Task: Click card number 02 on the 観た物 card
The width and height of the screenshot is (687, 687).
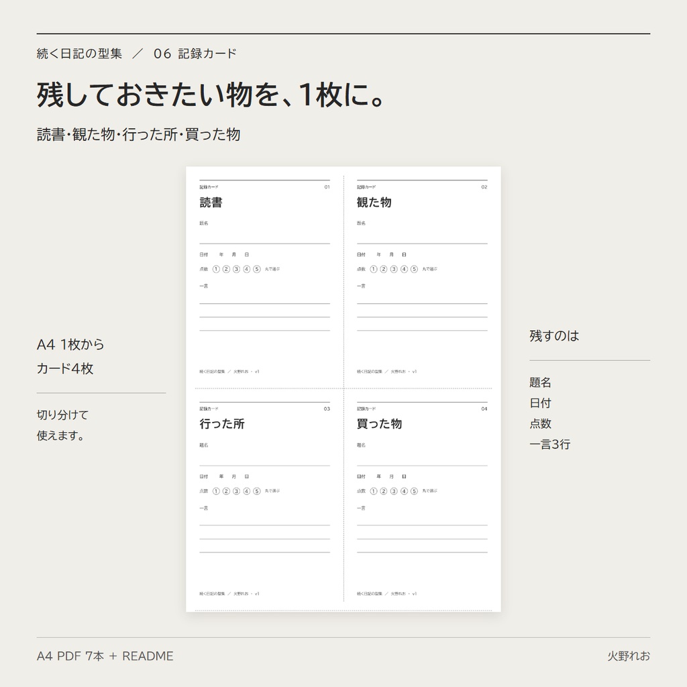Action: click(x=484, y=187)
